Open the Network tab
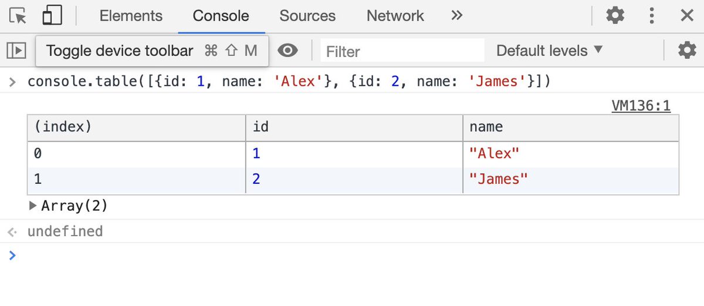Image resolution: width=704 pixels, height=306 pixels. [395, 16]
